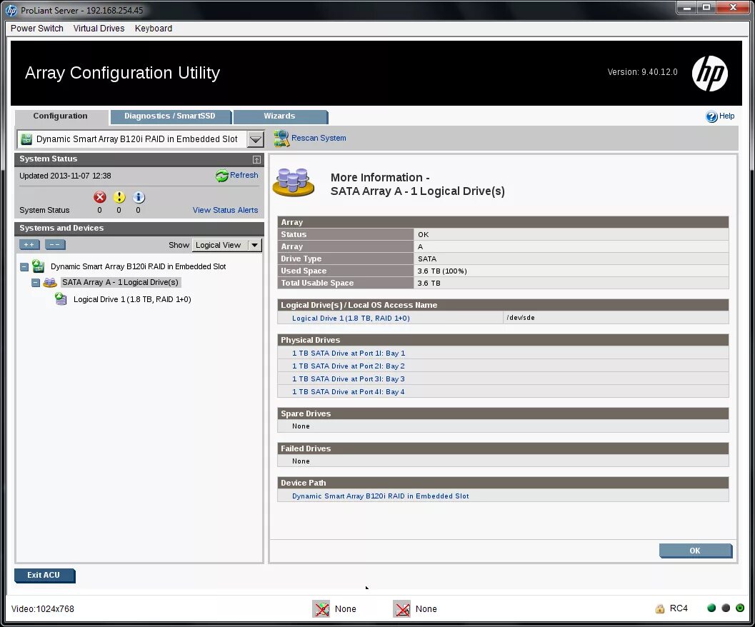Open the controller selection dropdown arrow

pos(256,140)
